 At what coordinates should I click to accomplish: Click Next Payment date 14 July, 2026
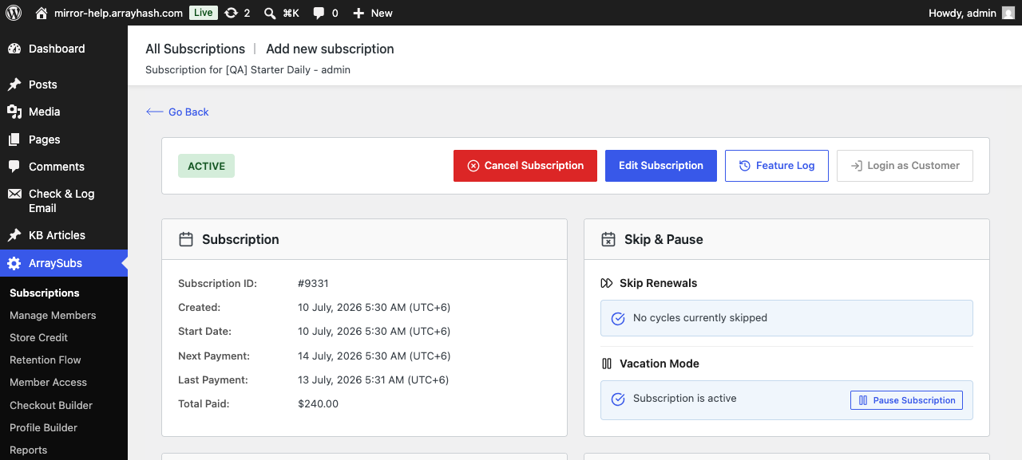pyautogui.click(x=374, y=356)
